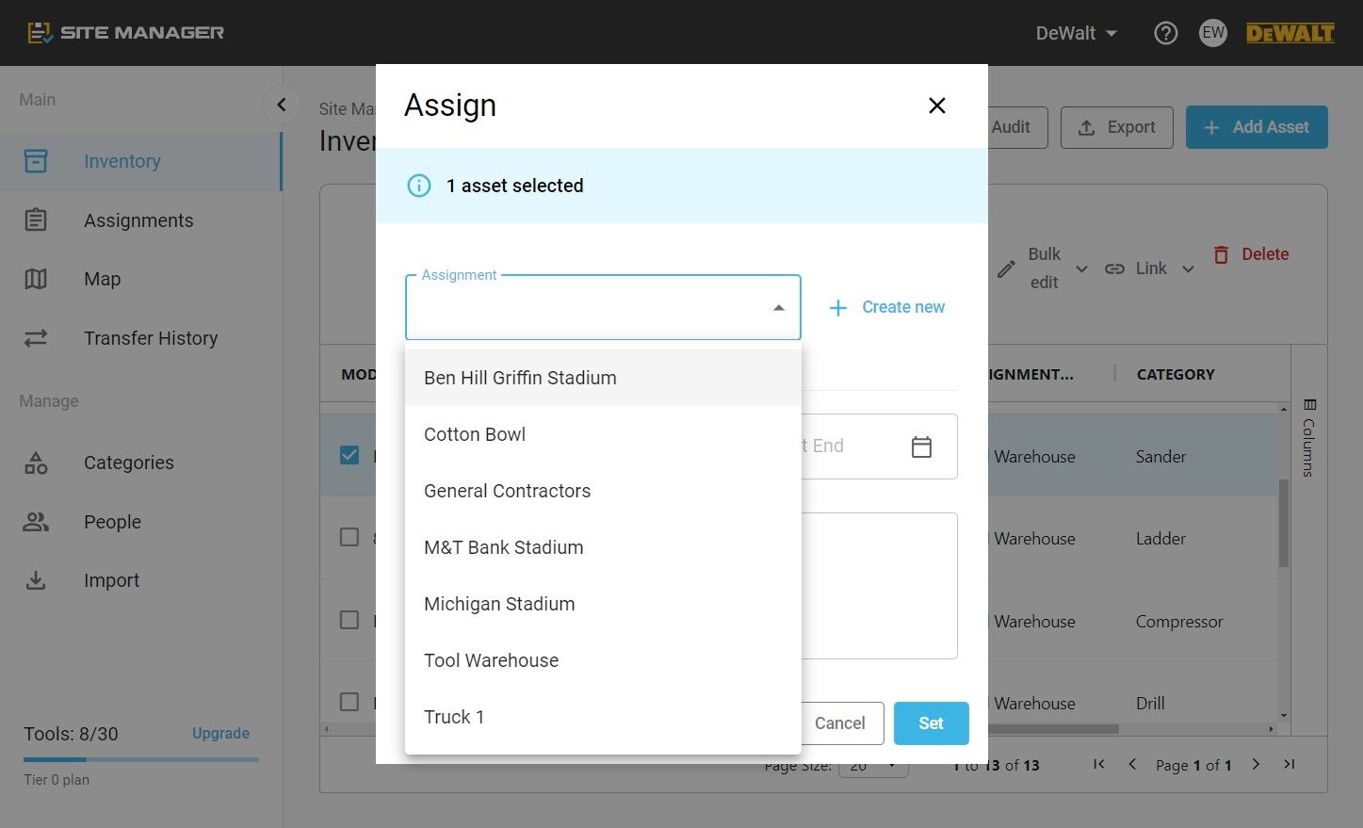This screenshot has height=828, width=1363.
Task: Click the help question mark icon
Action: point(1165,33)
